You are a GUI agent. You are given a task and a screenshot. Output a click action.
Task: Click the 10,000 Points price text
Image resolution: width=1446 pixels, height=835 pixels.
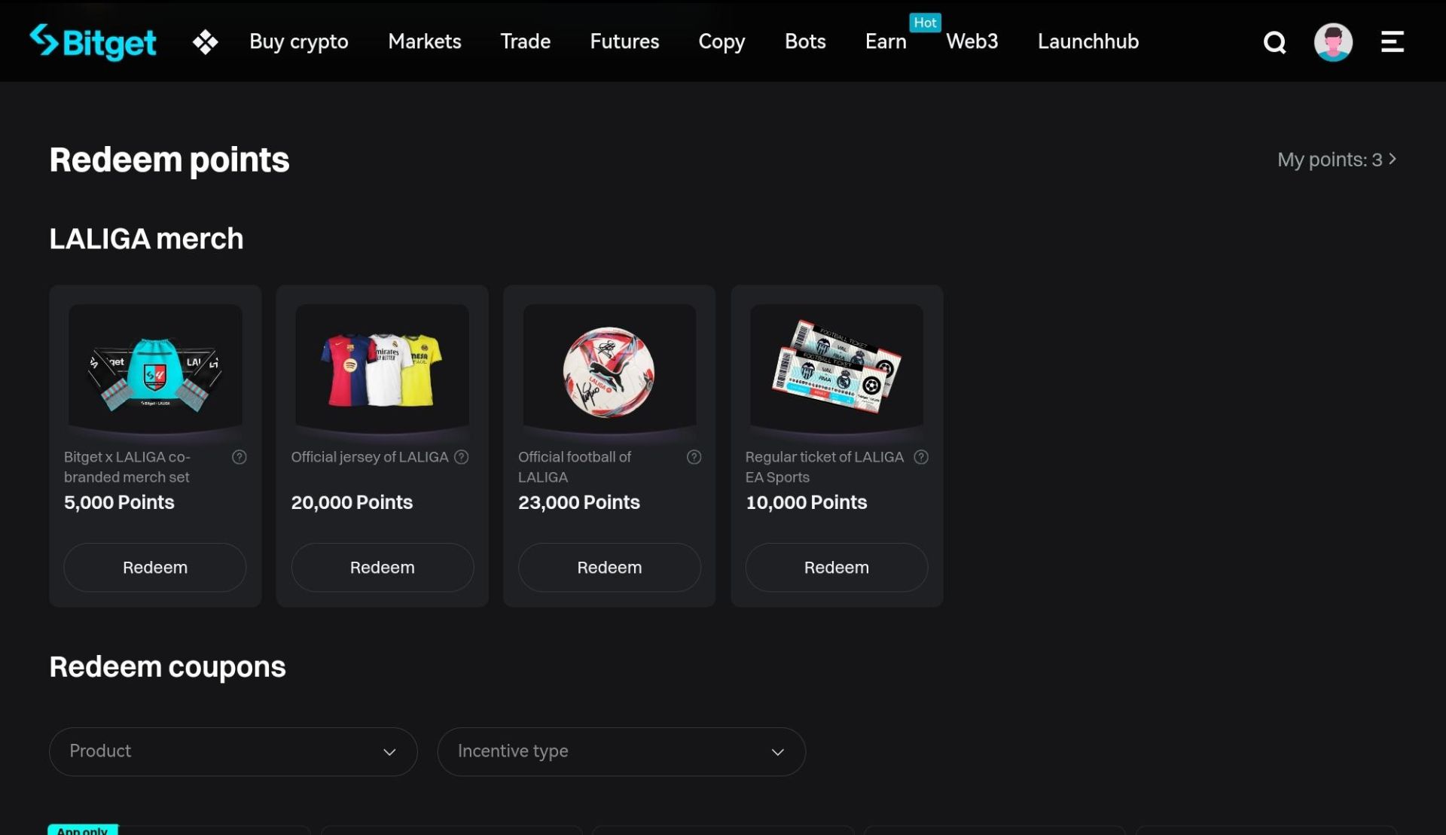807,502
